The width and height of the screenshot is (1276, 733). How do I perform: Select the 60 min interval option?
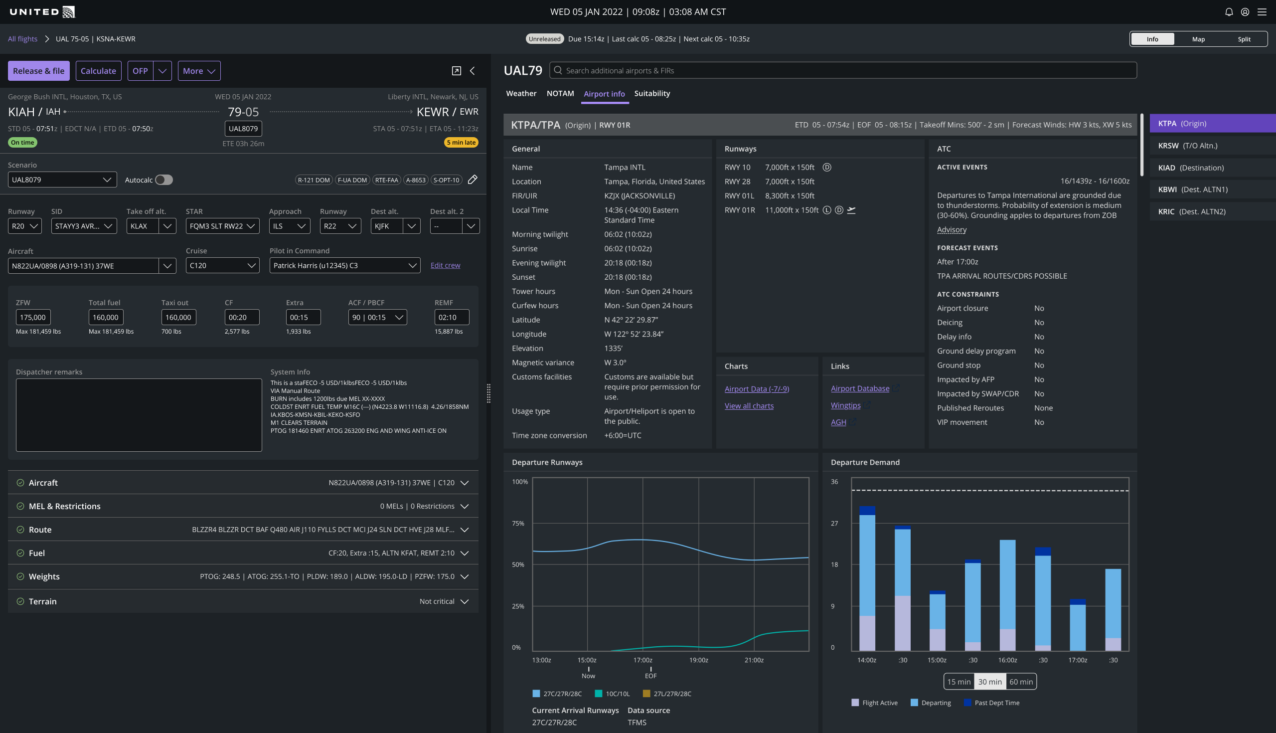[1021, 682]
